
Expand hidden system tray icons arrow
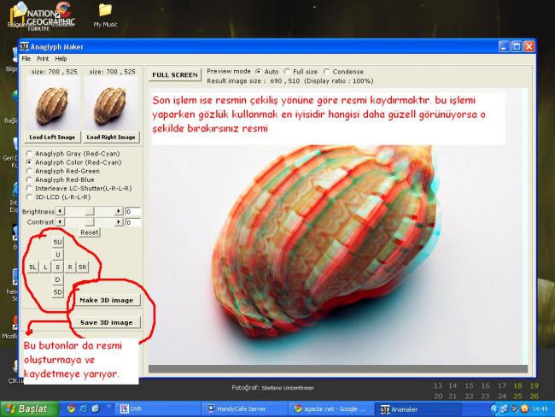point(494,408)
